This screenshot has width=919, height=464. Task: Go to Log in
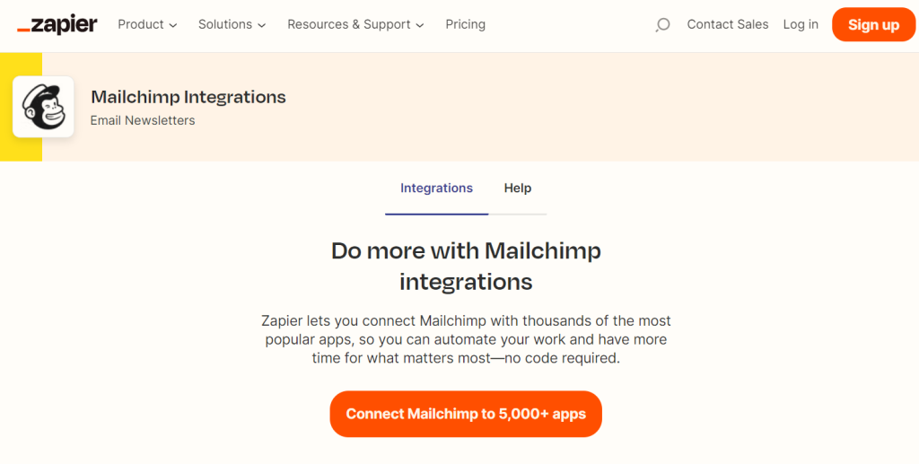[801, 25]
